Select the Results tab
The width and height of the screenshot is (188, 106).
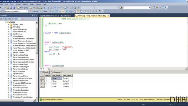45,72
